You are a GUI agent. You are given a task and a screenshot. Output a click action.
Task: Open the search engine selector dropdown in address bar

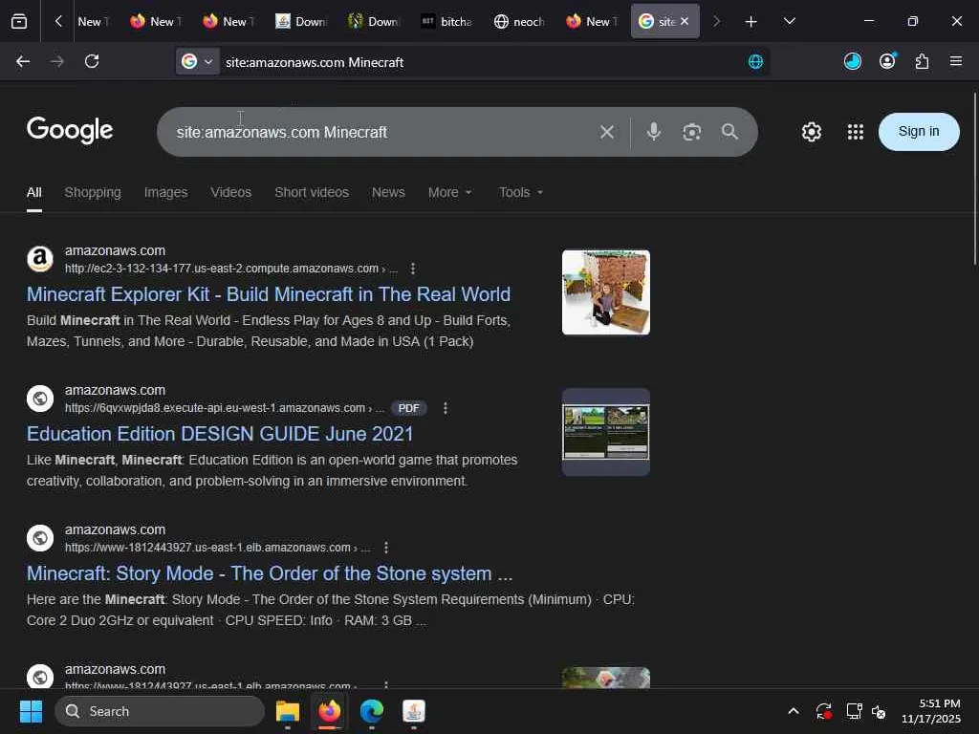point(197,61)
